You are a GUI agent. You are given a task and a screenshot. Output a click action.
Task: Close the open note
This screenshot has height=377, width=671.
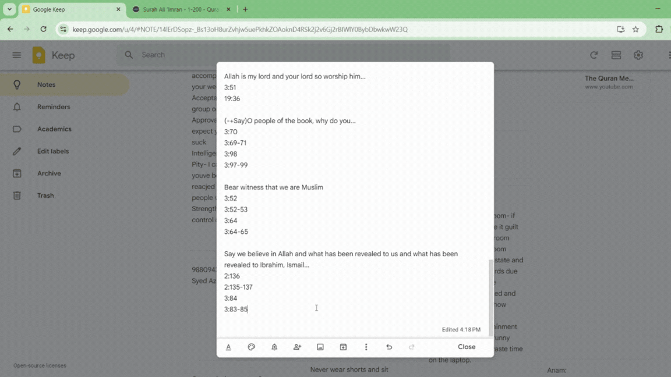click(x=466, y=347)
